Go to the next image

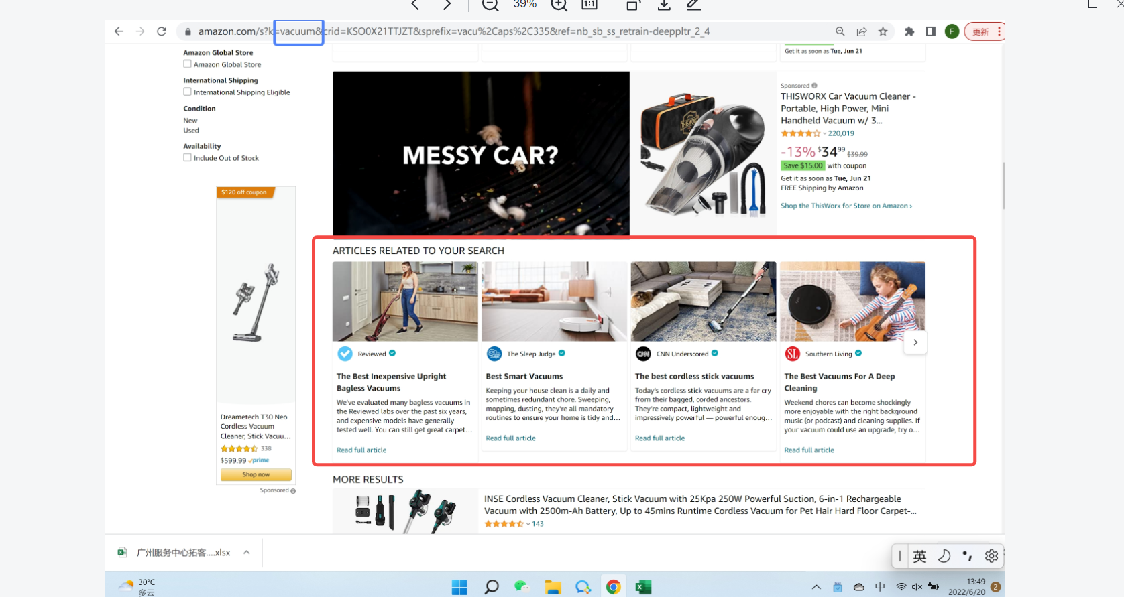pos(447,5)
